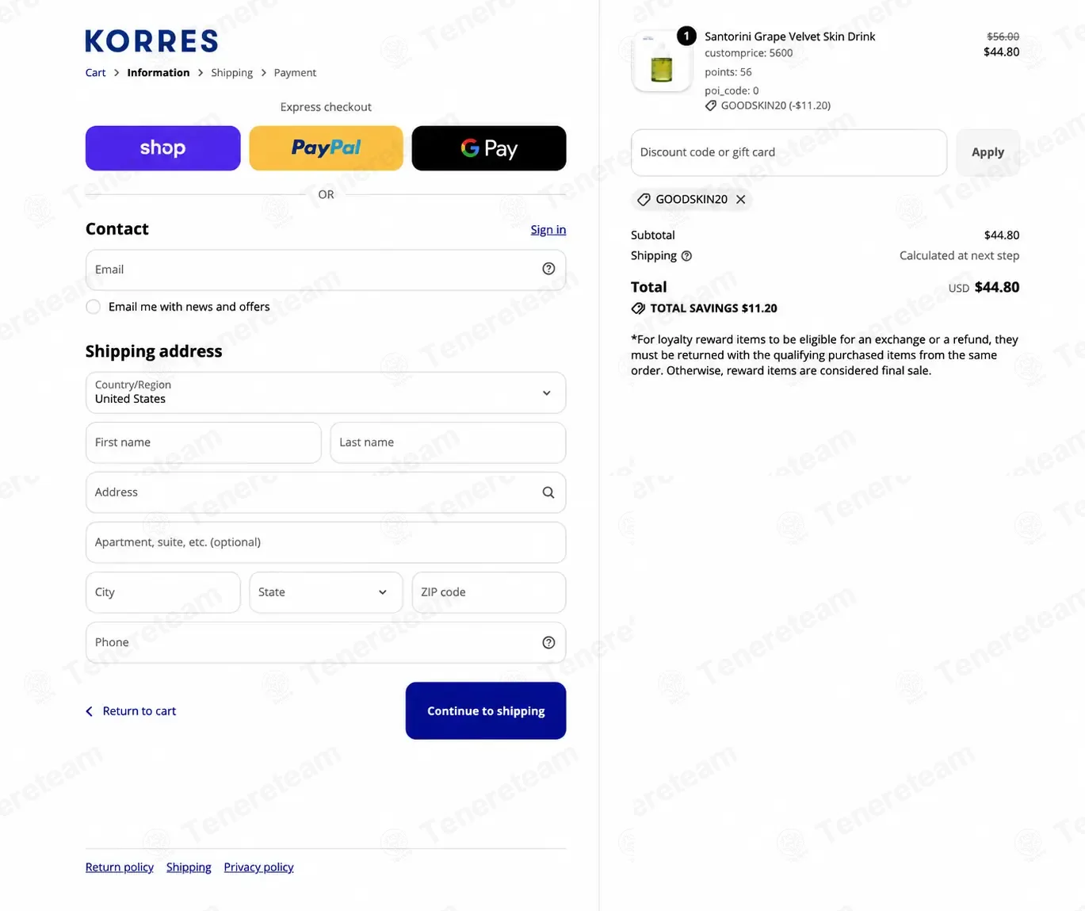Click Continue to shipping

click(x=486, y=711)
